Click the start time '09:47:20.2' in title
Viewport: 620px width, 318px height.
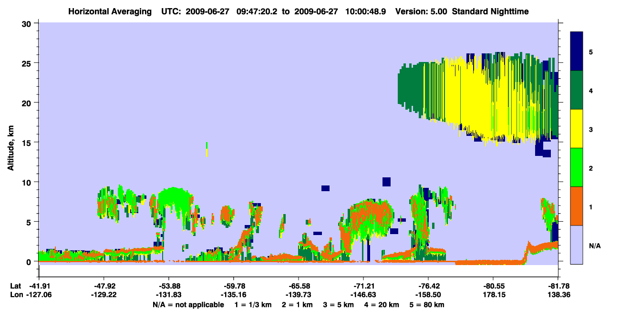(256, 11)
